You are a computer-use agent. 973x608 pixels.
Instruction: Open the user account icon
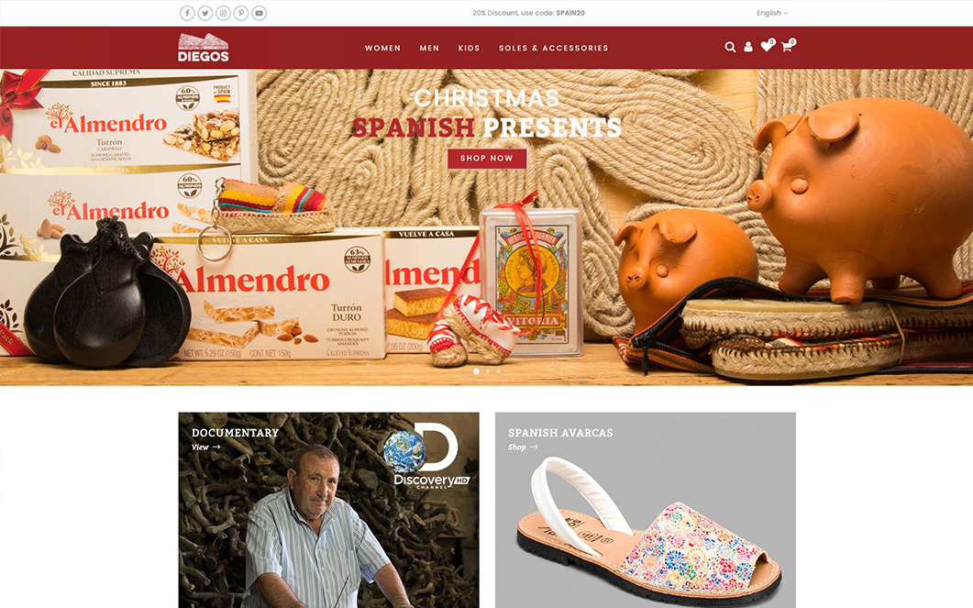click(x=748, y=47)
